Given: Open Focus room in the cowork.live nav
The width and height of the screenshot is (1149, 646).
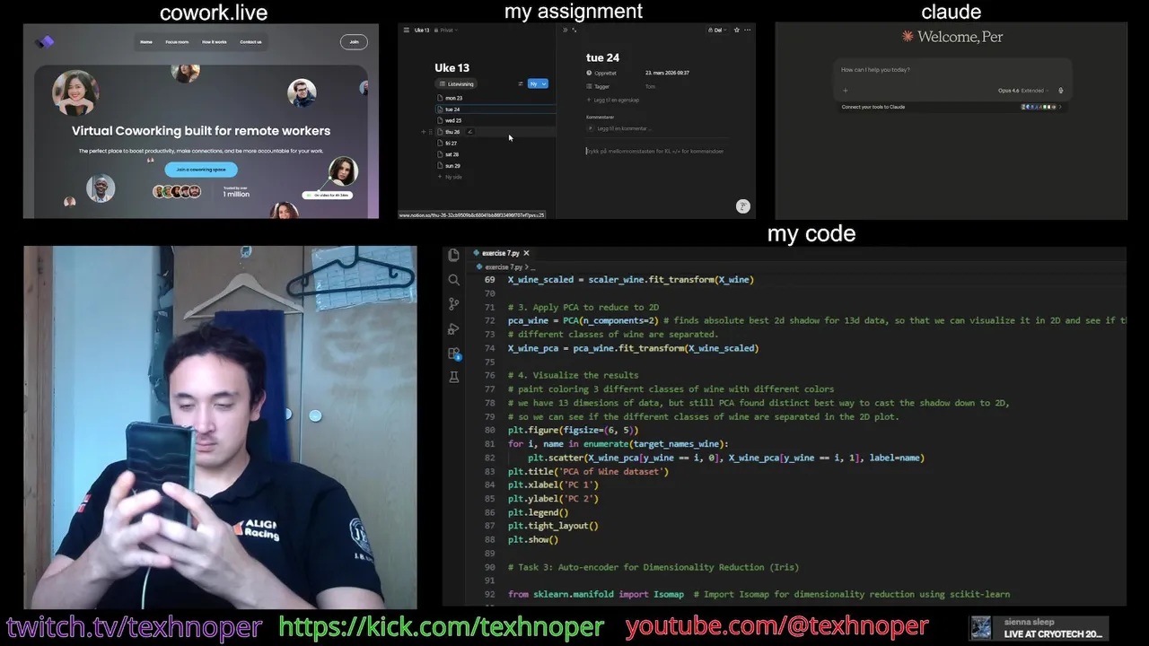Looking at the screenshot, I should (x=177, y=41).
